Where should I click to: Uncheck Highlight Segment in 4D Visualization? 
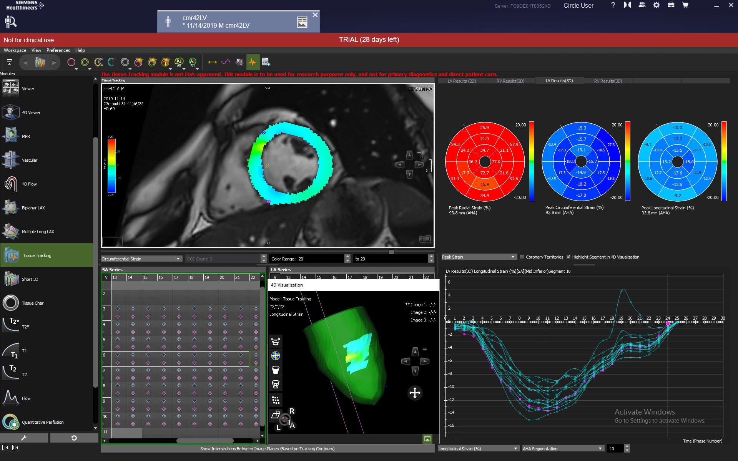569,257
